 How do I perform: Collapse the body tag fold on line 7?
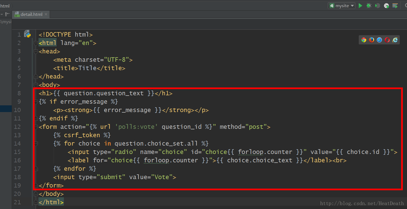click(x=35, y=85)
